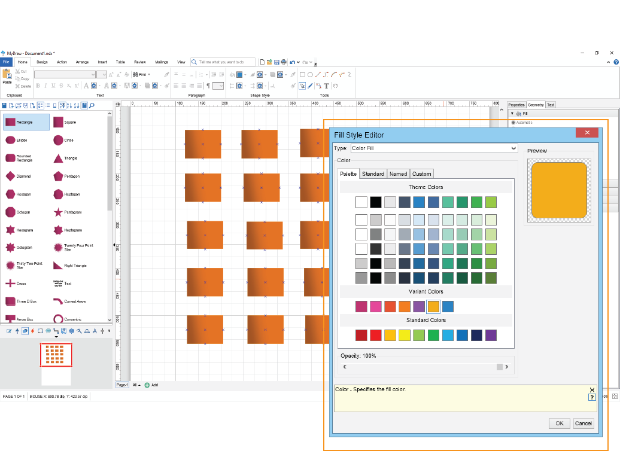The height and width of the screenshot is (454, 620).
Task: Select the Line drawing tool in Tools
Action: click(x=318, y=74)
